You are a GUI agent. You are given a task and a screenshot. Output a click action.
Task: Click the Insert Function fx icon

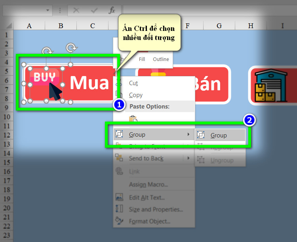pyautogui.click(x=112, y=10)
